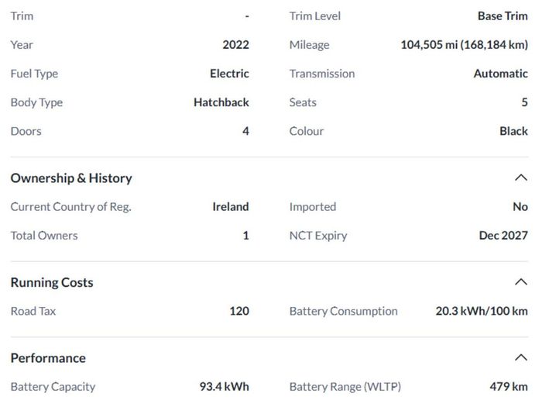Screen dimensions: 542x407
Task: Collapse the Running Costs section chevron
Action: [521, 282]
